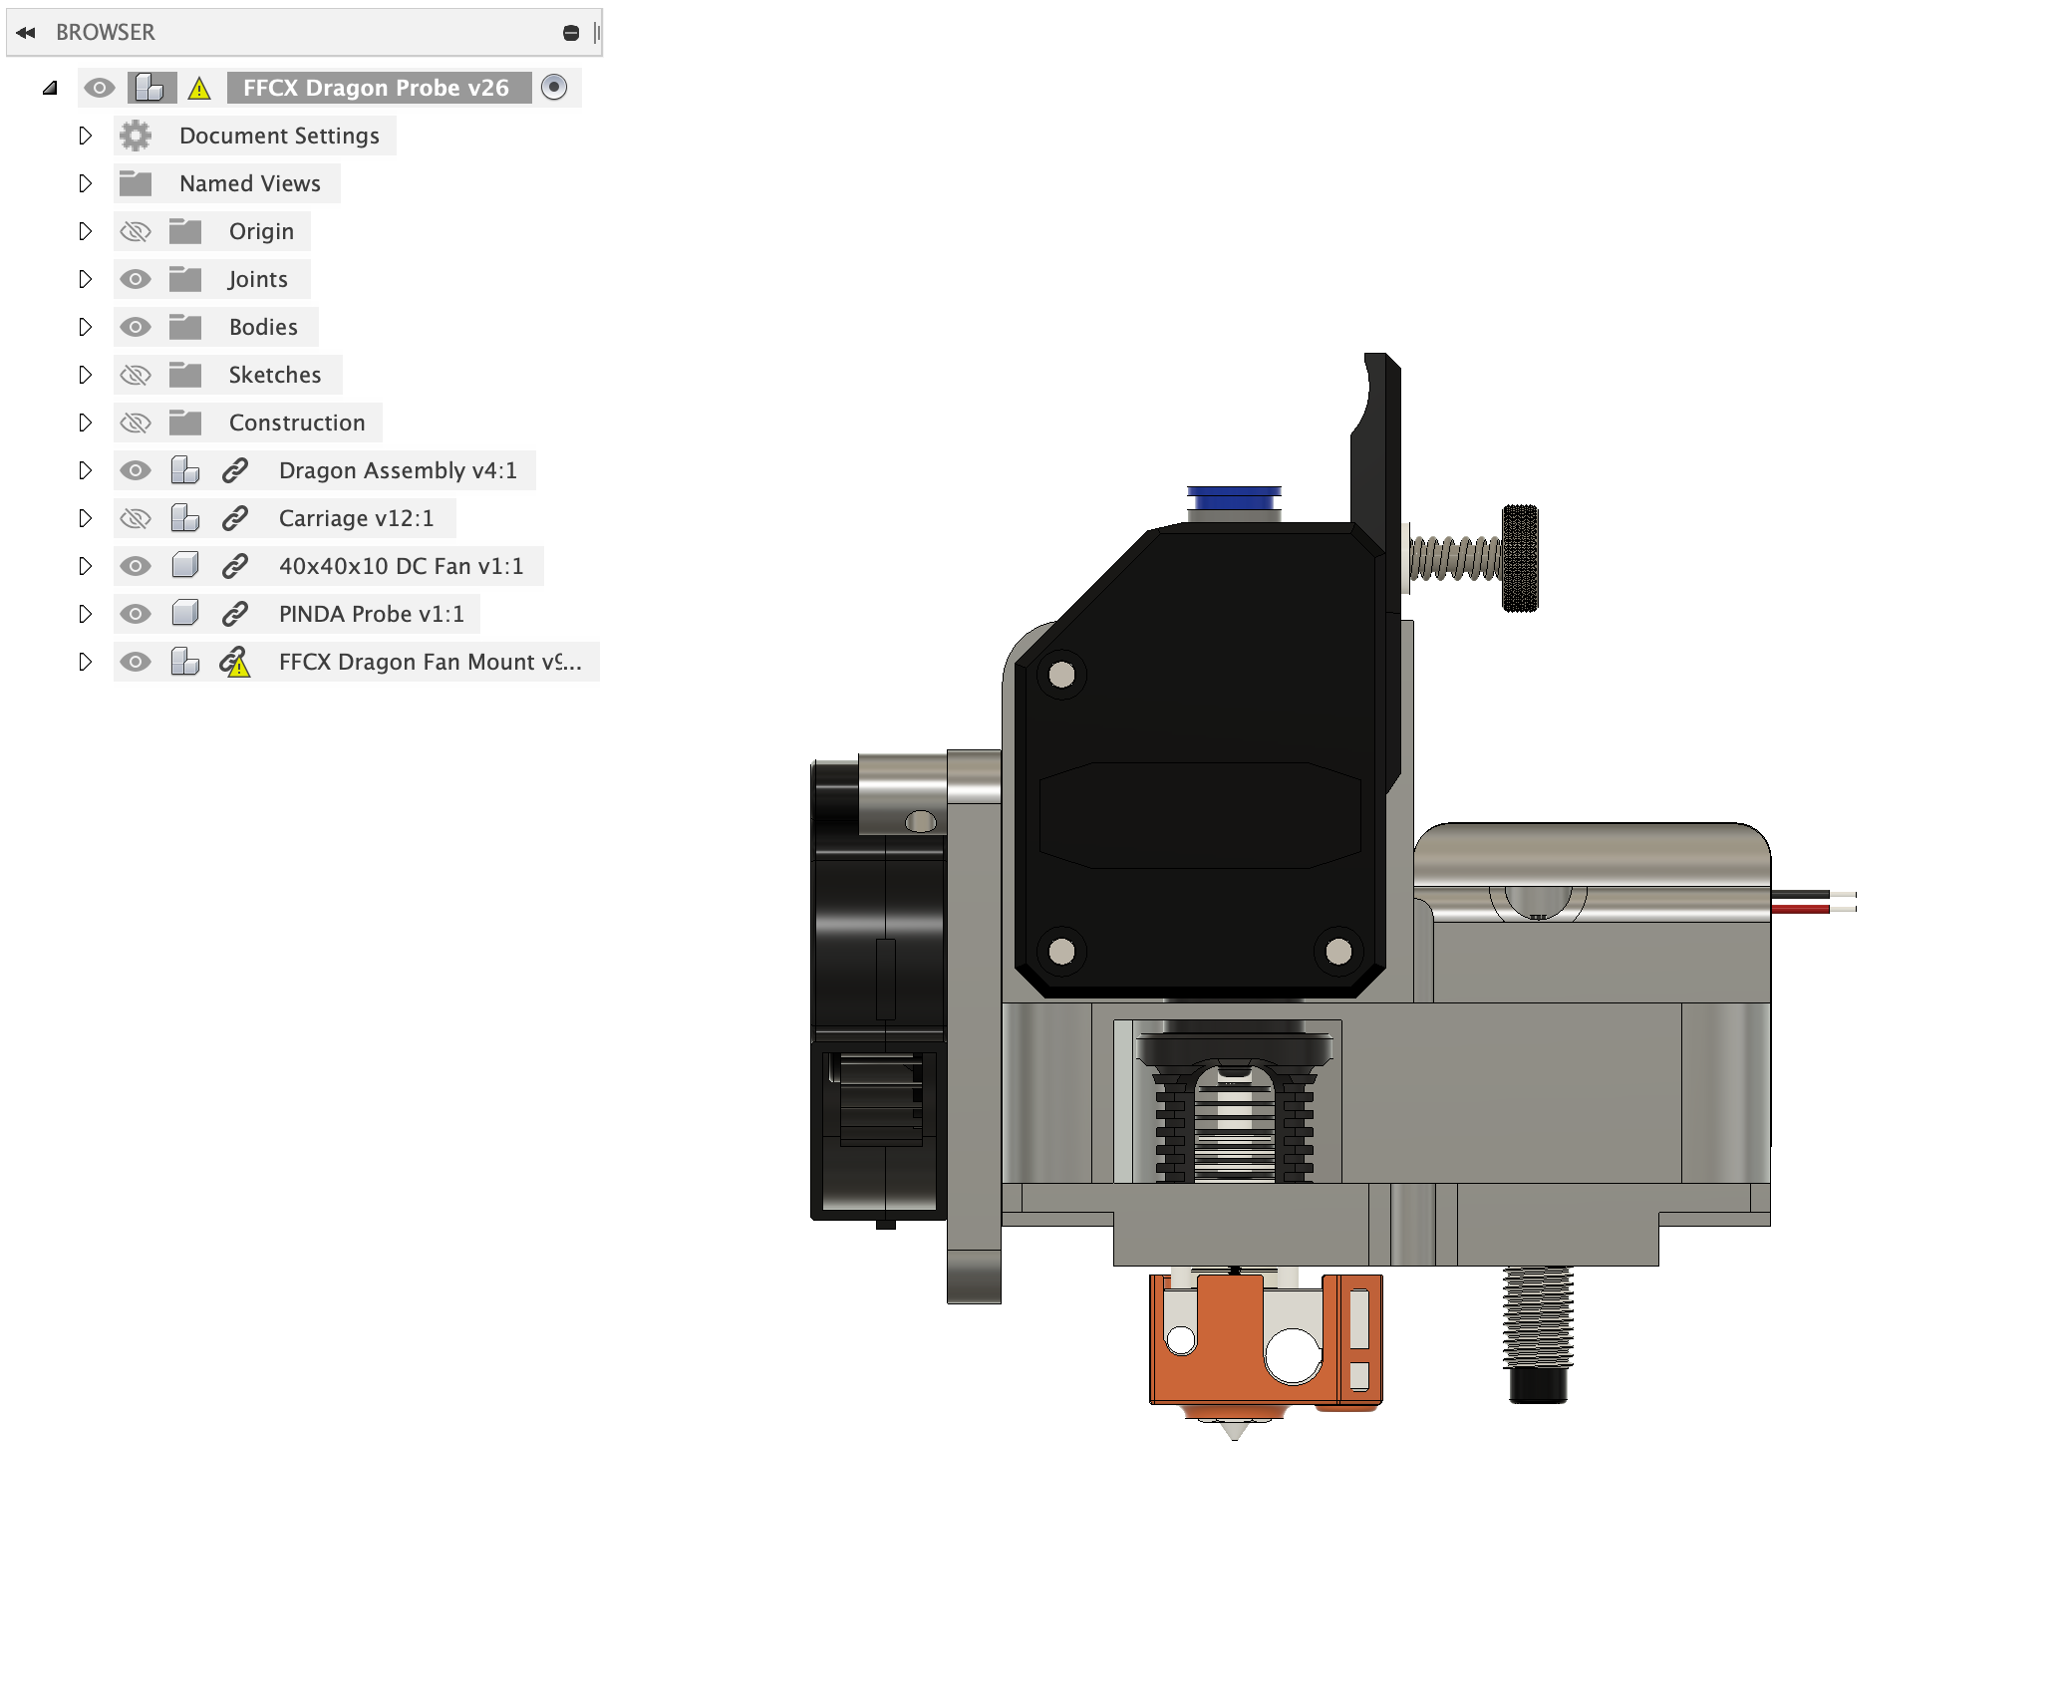Hide the 40x40x10 DC Fan component
Screen dimensions: 2065x1704
click(x=135, y=565)
